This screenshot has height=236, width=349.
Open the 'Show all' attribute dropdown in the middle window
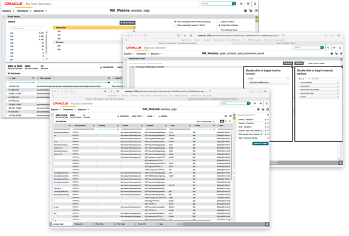coord(304,79)
